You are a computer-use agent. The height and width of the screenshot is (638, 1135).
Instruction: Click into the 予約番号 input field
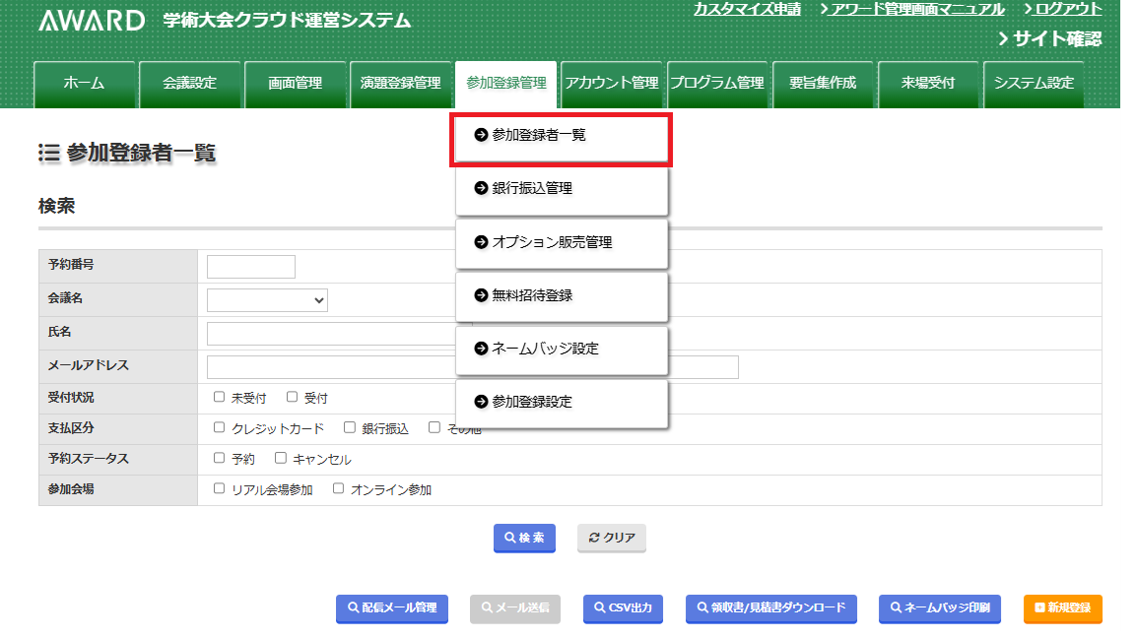251,267
